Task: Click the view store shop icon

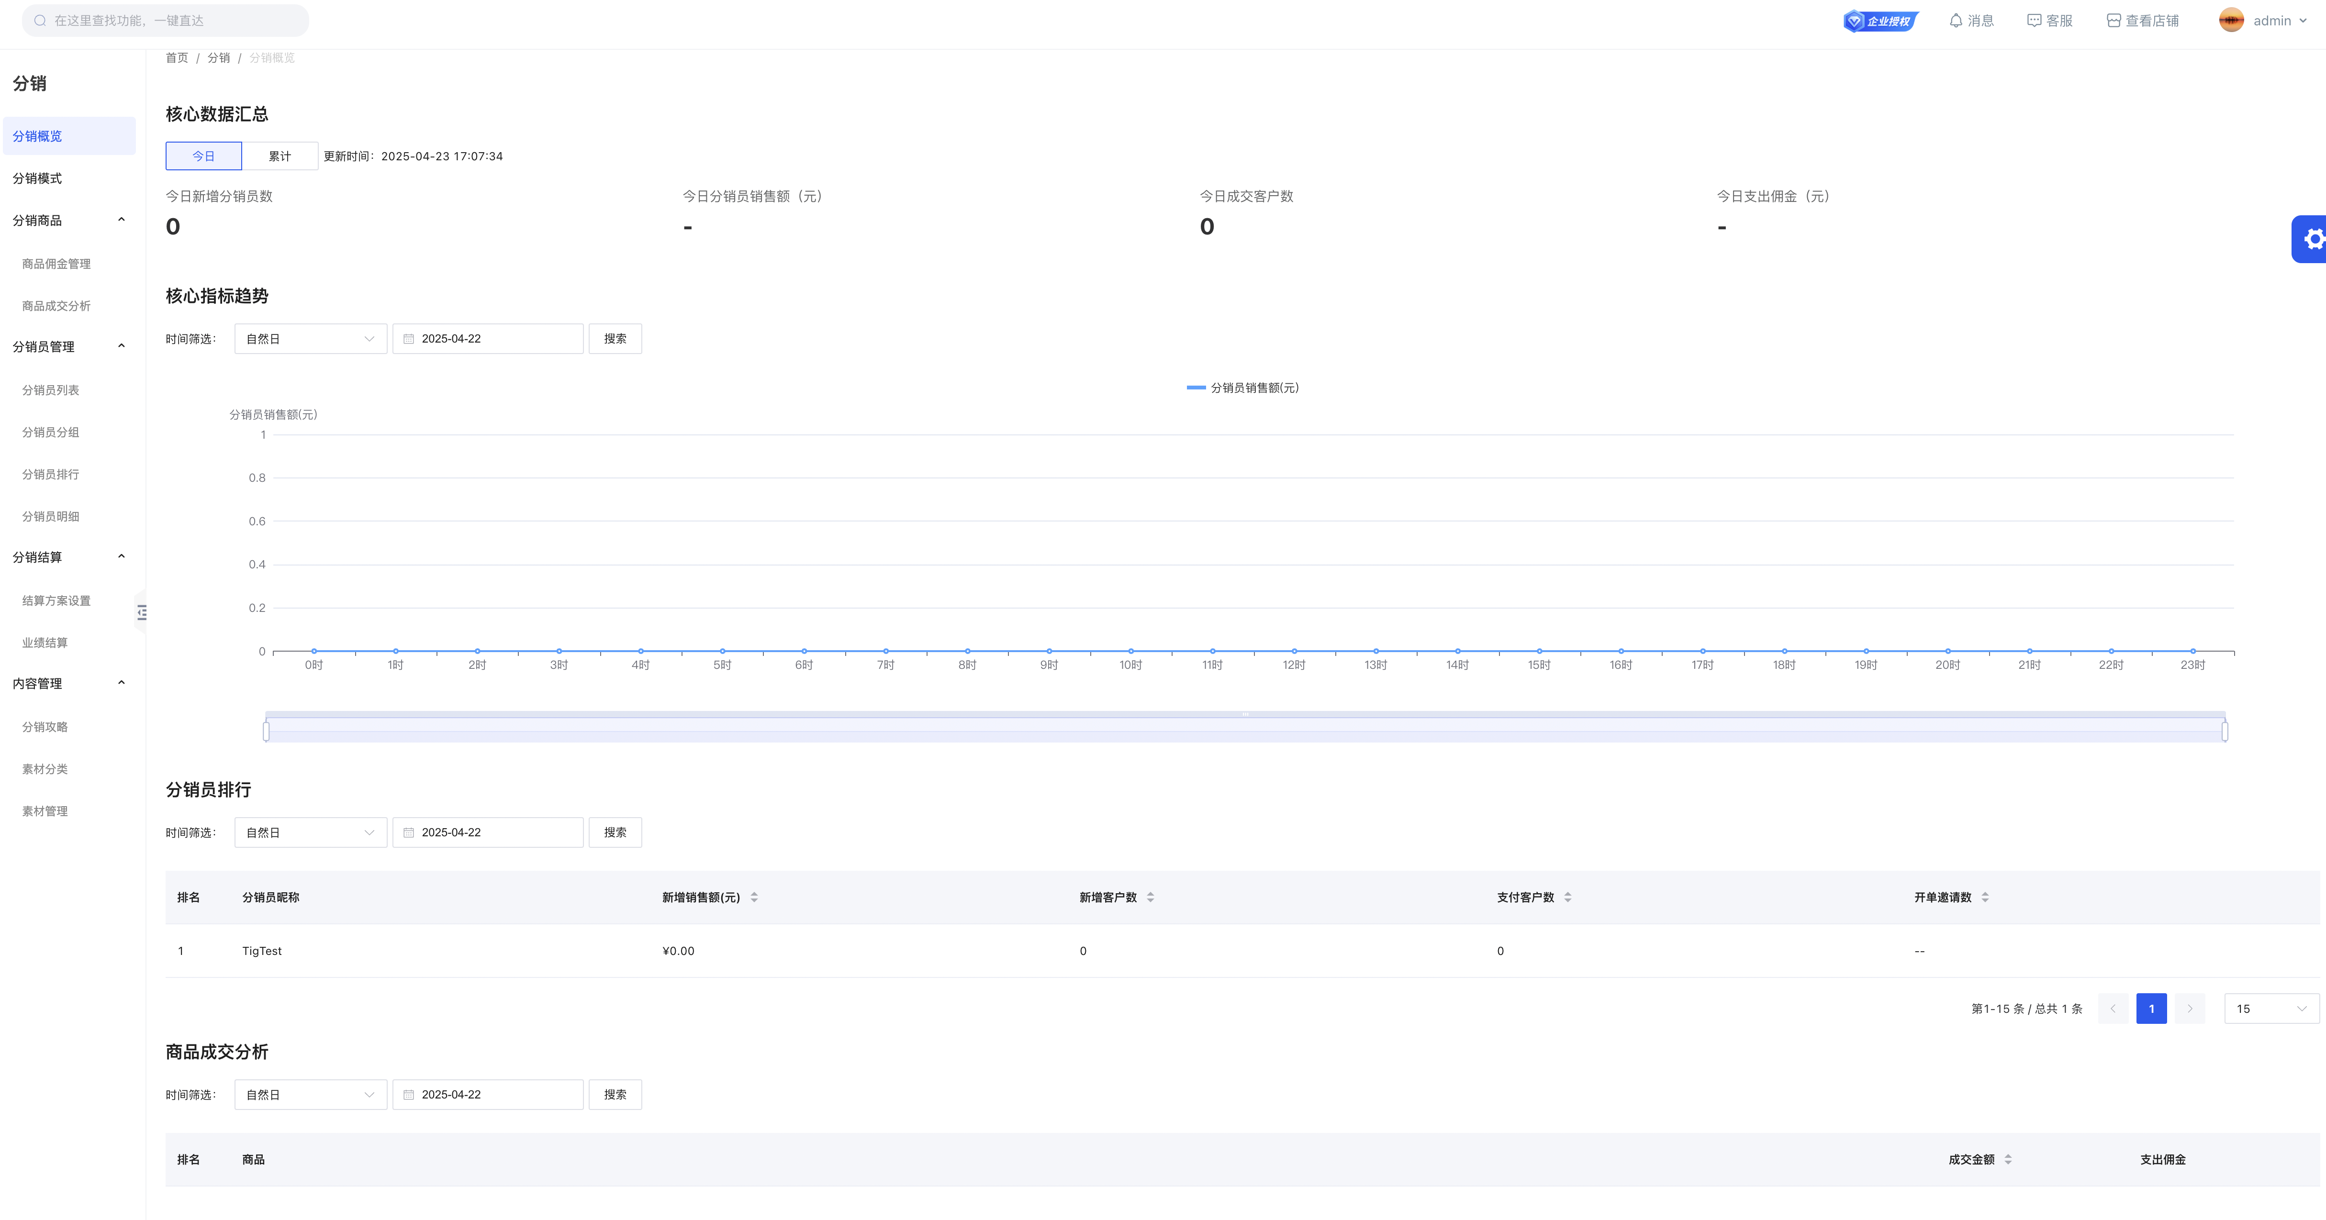Action: click(2113, 21)
